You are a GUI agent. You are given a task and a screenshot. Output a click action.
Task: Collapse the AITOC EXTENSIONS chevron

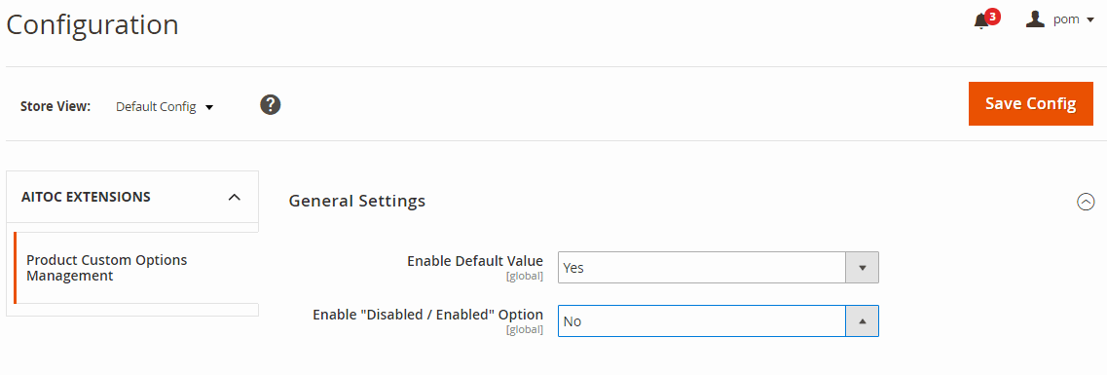click(235, 197)
